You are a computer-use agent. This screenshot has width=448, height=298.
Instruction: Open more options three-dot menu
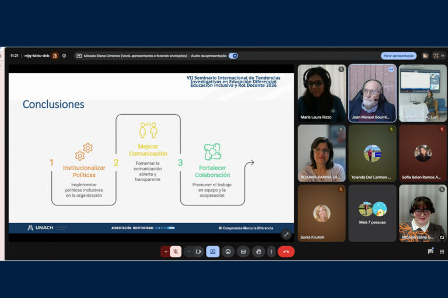271,251
